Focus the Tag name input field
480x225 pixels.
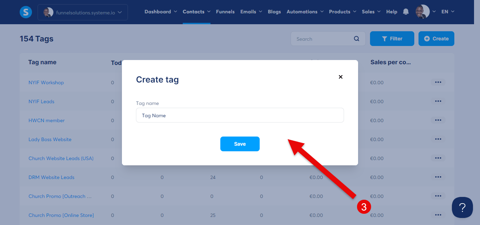240,115
